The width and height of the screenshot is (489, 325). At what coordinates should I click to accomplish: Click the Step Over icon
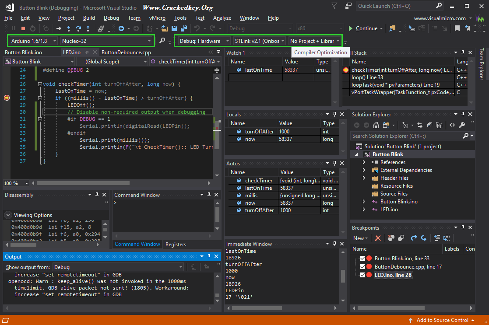pyautogui.click(x=78, y=28)
